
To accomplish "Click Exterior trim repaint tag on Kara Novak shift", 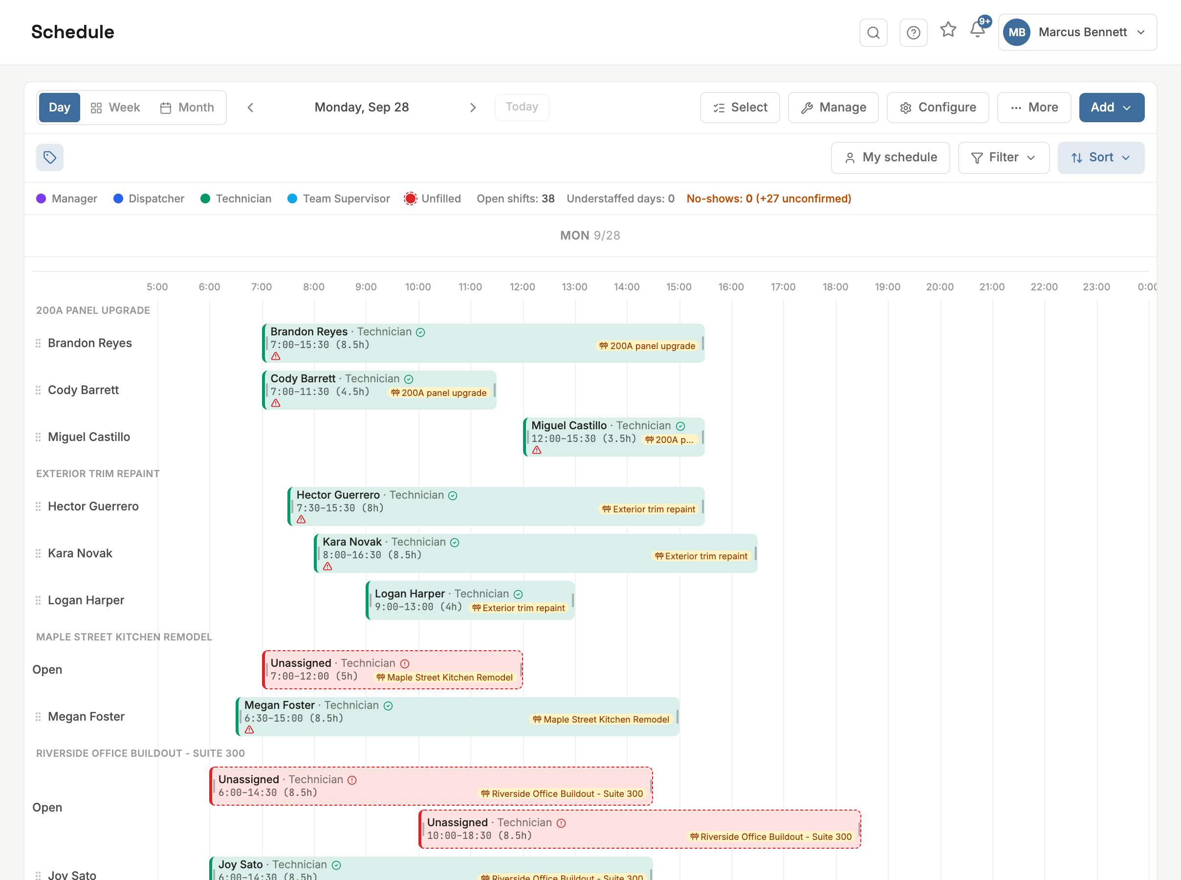I will click(700, 556).
